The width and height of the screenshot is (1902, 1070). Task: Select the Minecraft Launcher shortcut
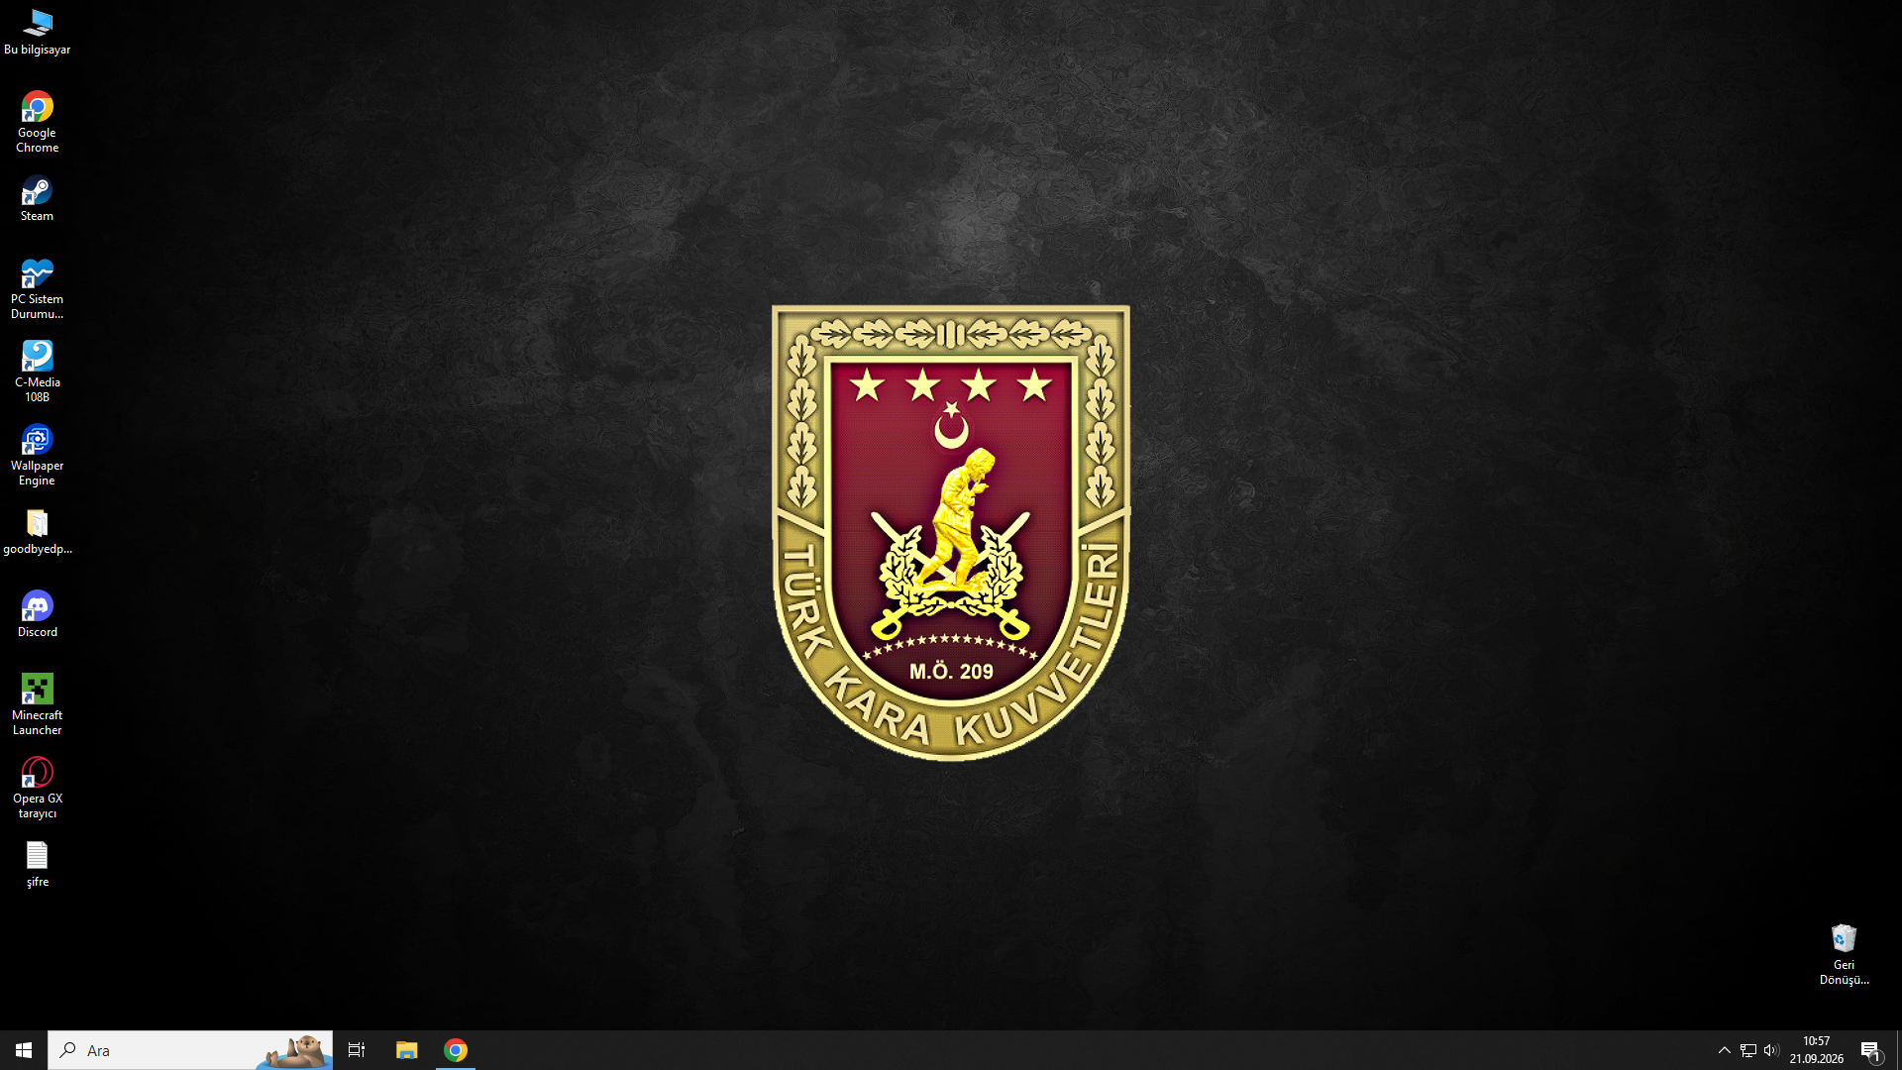coord(37,705)
